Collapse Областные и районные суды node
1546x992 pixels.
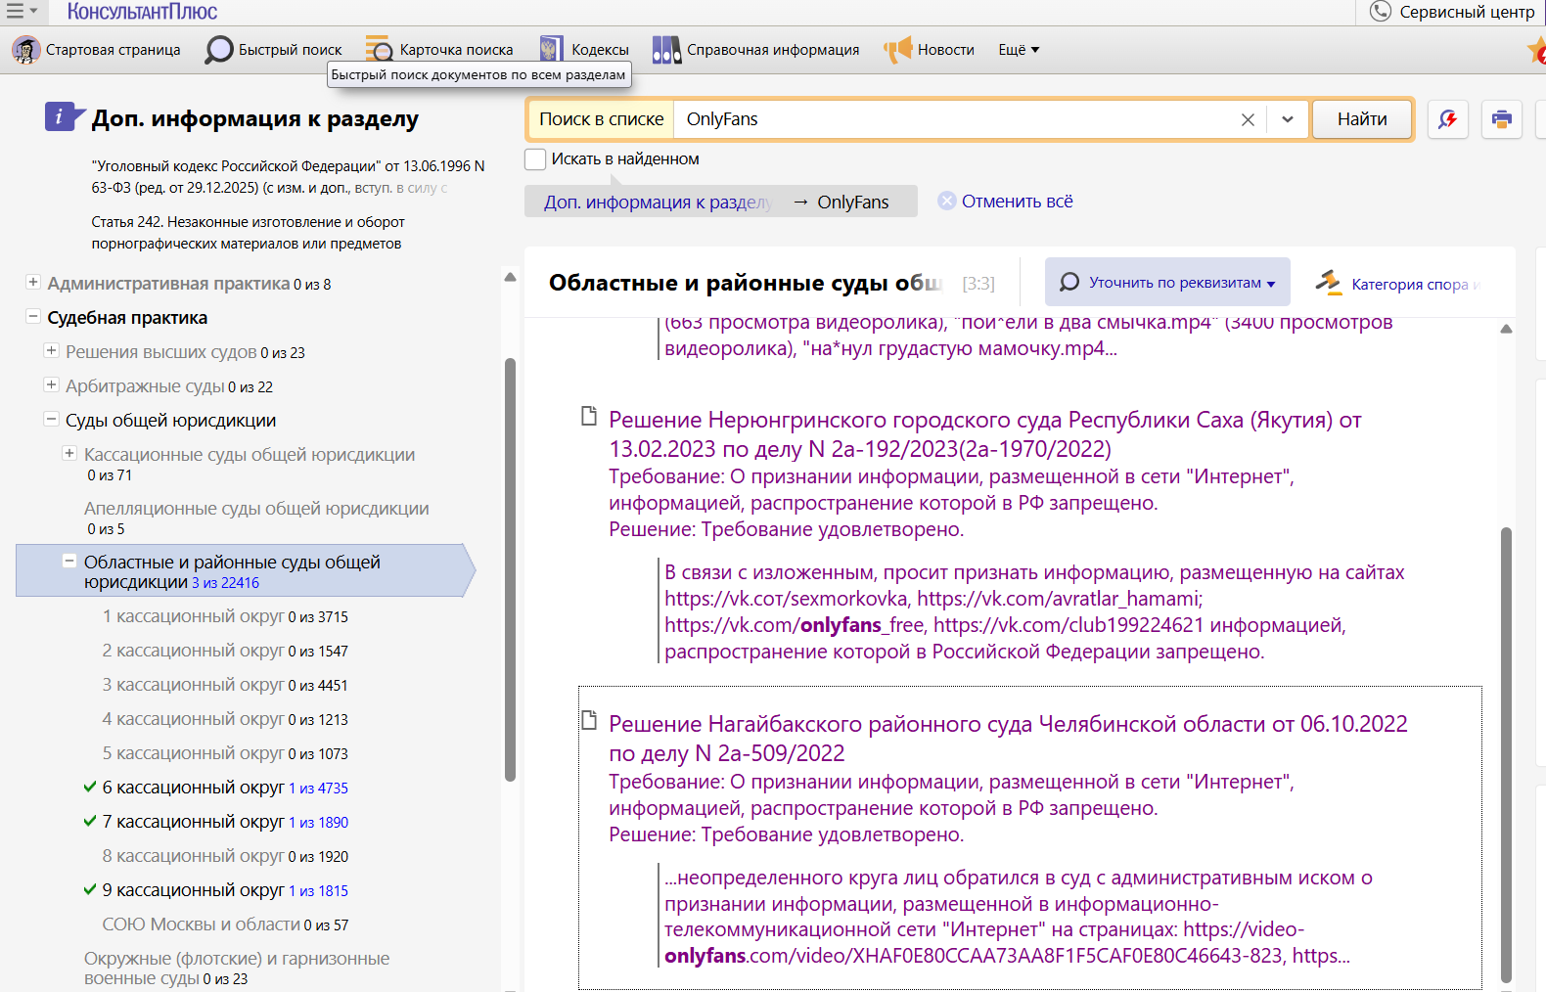click(x=69, y=561)
